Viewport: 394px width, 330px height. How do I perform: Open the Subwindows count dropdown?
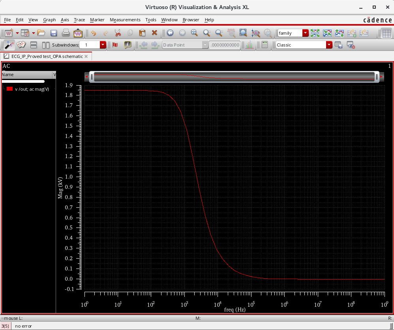click(x=103, y=45)
